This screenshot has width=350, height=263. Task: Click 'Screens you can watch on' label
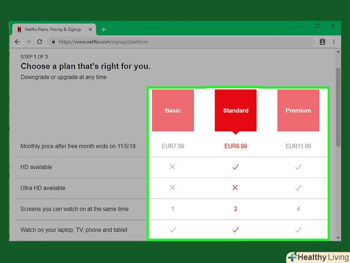click(x=75, y=209)
